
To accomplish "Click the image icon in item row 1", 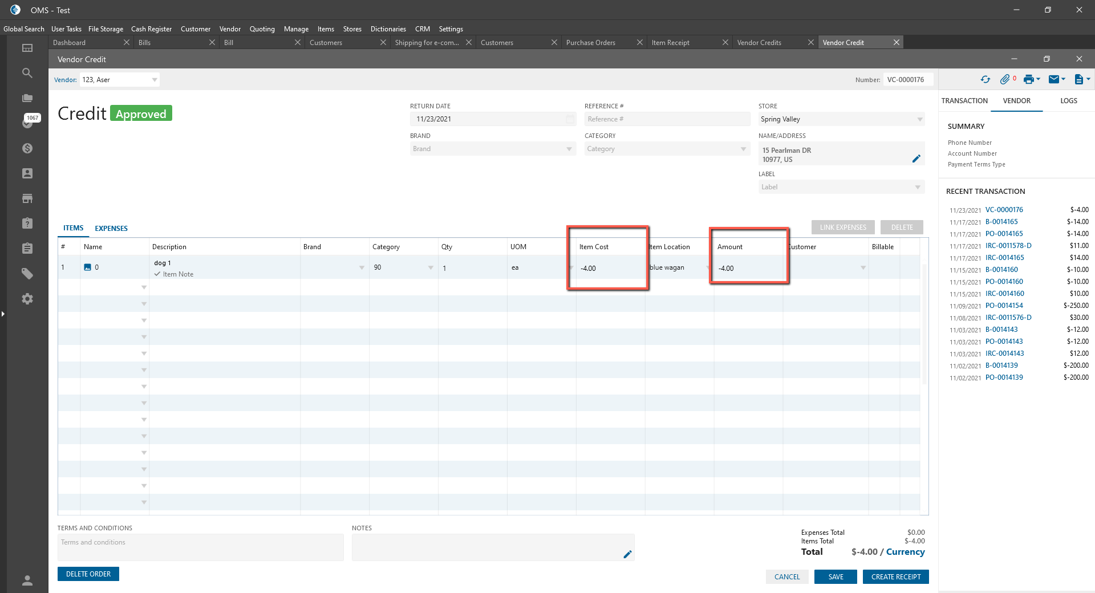I will point(87,267).
